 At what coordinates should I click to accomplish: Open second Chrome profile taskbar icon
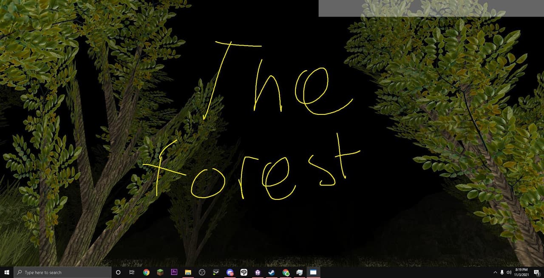pos(286,272)
